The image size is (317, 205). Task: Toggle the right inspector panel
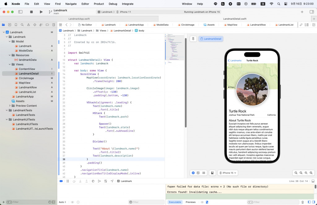(x=311, y=12)
